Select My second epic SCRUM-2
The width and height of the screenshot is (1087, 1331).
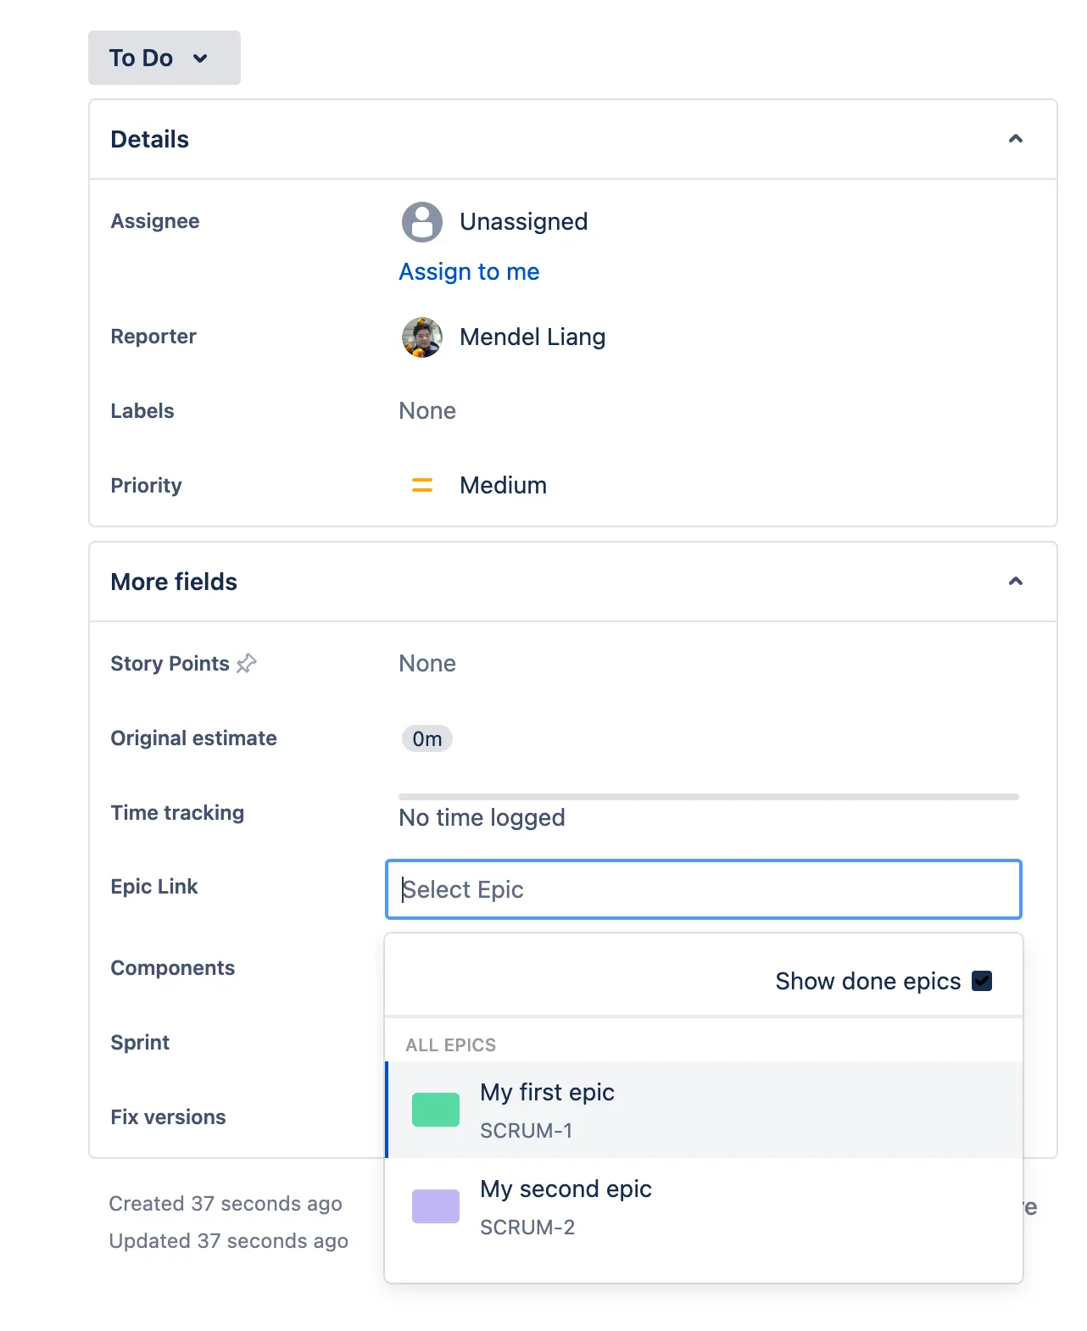704,1207
